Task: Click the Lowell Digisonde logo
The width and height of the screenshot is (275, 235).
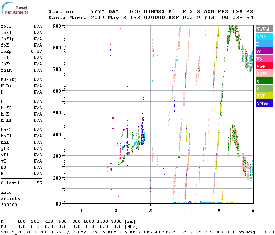Action: click(x=15, y=8)
